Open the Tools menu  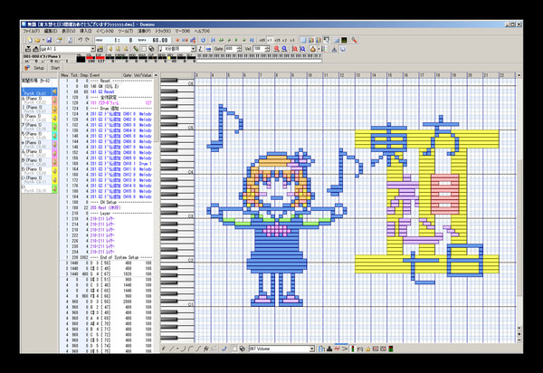pos(126,31)
